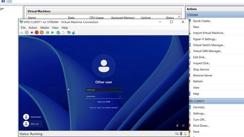
Task: Click the submit arrow in the password field
Action: 120,96
